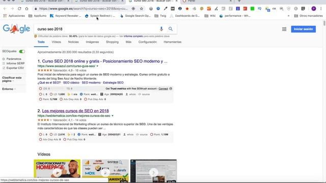This screenshot has width=326, height=183.
Task: Go to the browser home page
Action: (x=26, y=9)
